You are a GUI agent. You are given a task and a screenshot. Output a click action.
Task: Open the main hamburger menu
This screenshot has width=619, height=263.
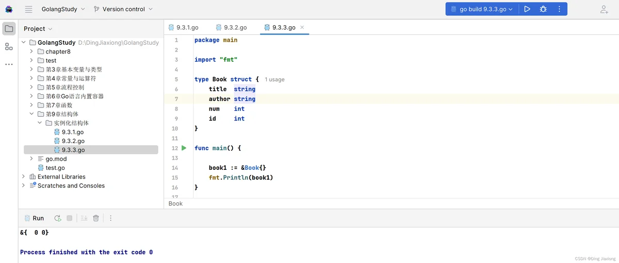[28, 9]
